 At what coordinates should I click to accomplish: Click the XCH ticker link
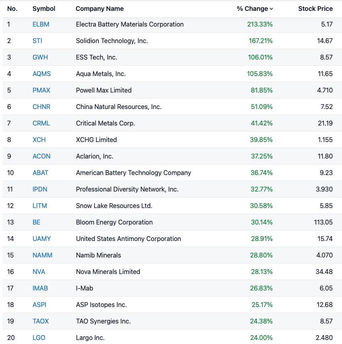[x=39, y=140]
